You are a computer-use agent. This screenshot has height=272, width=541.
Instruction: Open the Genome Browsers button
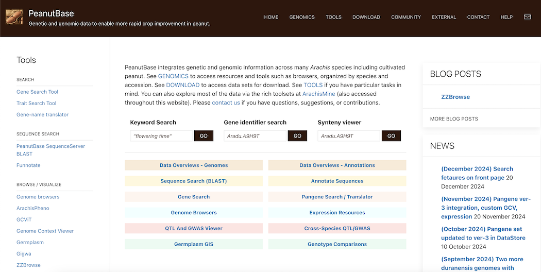click(194, 213)
